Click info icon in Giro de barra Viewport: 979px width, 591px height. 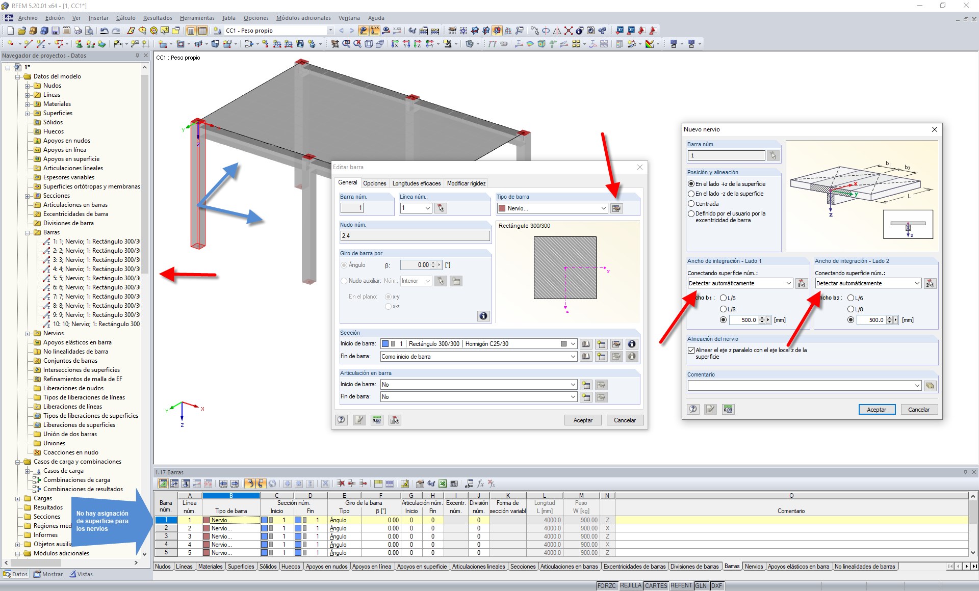(x=483, y=316)
